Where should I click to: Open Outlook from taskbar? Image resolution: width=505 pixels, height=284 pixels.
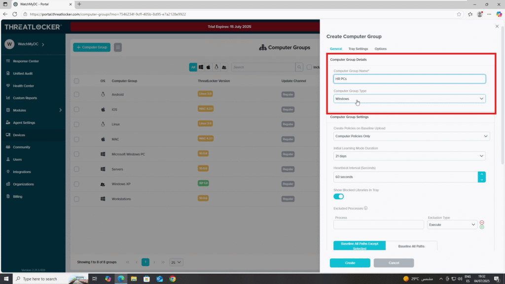point(159,279)
